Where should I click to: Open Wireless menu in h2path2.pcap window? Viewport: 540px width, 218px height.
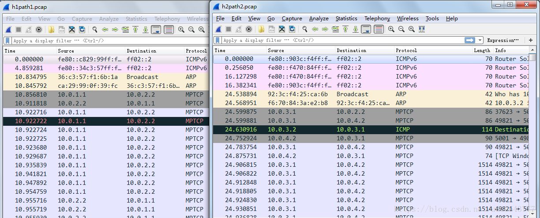point(408,19)
